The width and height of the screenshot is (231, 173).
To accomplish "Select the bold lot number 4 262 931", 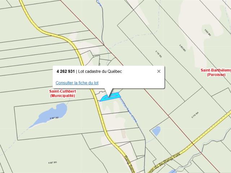I will (x=66, y=71).
